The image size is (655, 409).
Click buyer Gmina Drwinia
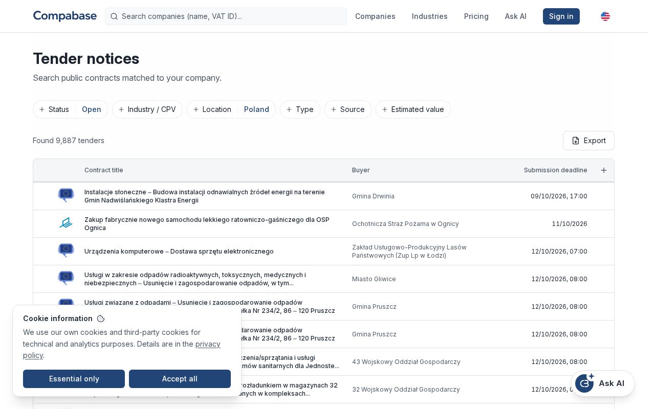coord(373,196)
